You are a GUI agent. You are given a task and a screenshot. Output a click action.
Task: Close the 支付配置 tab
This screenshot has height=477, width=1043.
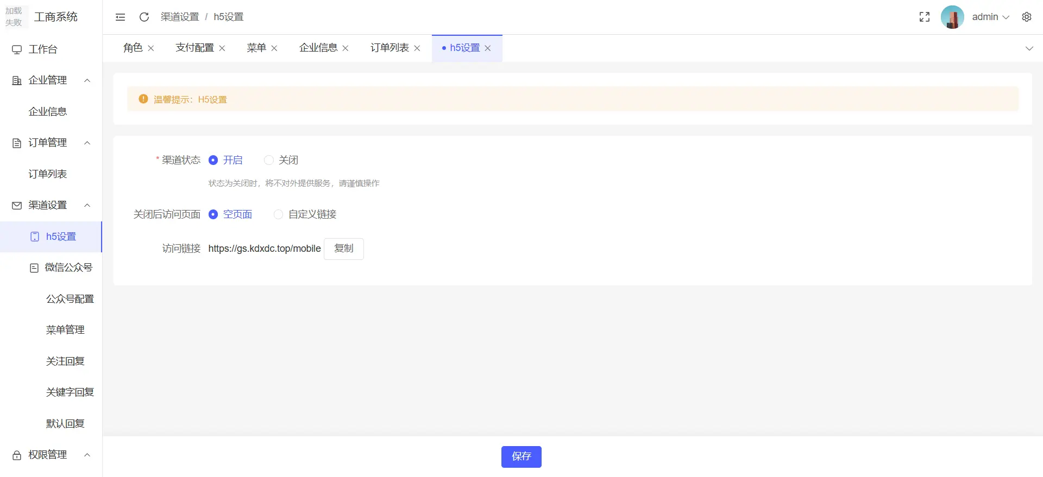tap(222, 48)
